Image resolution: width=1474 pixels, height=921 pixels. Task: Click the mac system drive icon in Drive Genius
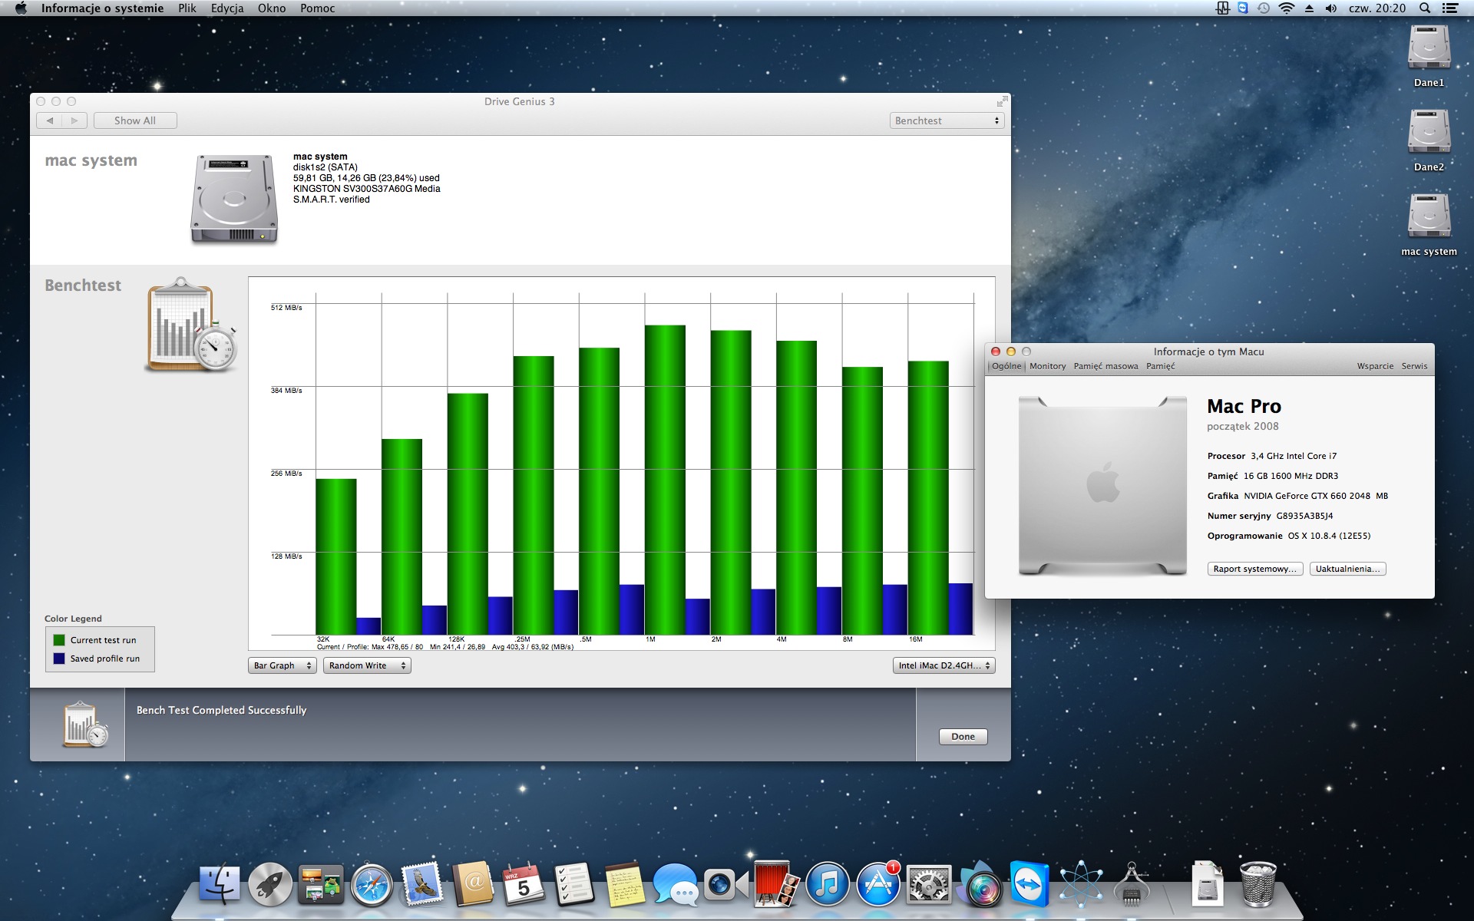click(234, 200)
